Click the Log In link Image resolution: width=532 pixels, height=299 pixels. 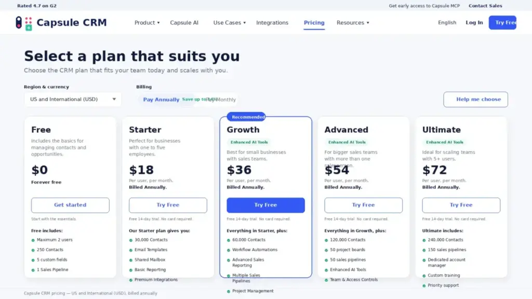(474, 22)
